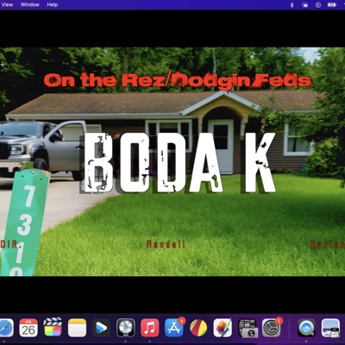Open Image Capture camera icon
Viewport: 345px width, 345px height.
pos(248,328)
